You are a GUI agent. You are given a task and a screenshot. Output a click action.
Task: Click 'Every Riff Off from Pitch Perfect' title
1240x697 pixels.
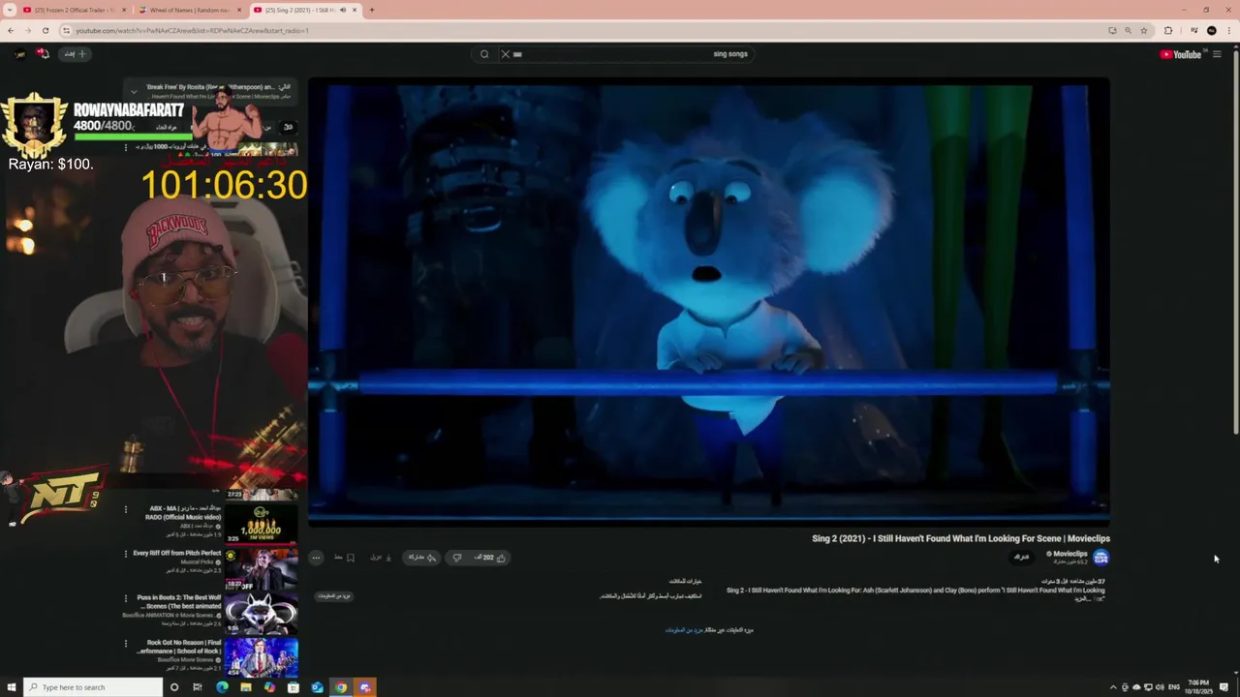click(x=176, y=553)
